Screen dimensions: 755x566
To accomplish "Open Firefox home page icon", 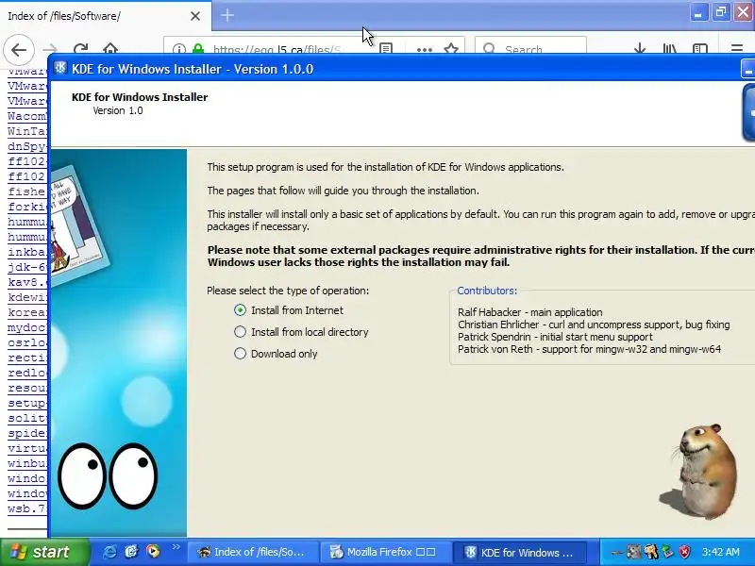I will coord(110,49).
